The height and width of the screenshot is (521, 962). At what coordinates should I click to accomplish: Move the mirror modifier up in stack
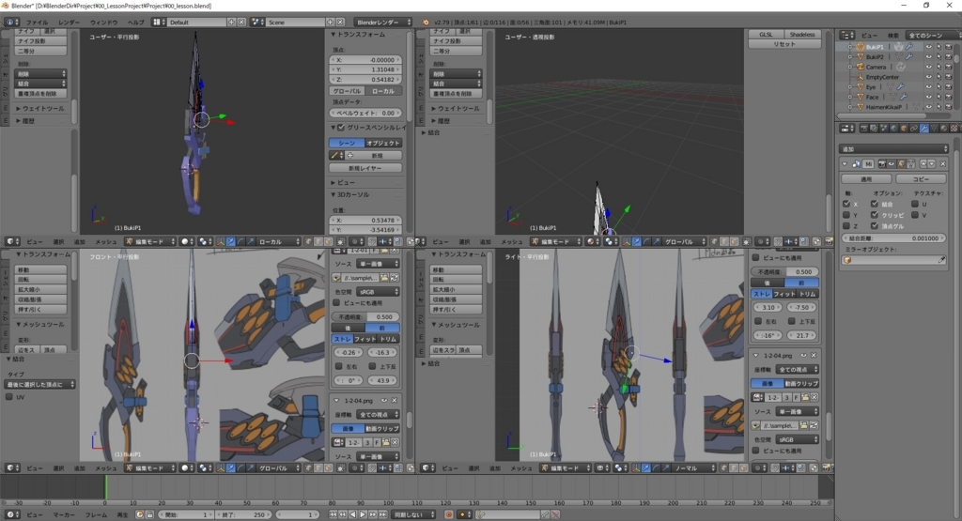pyautogui.click(x=923, y=163)
